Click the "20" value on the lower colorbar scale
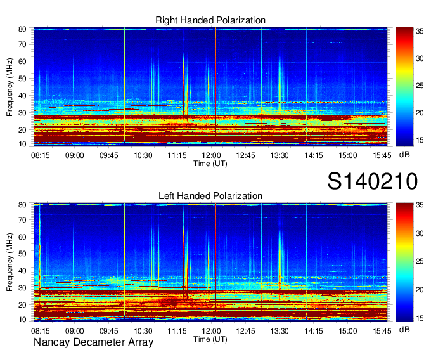Screen dimensions: 431x350 pyautogui.click(x=420, y=290)
